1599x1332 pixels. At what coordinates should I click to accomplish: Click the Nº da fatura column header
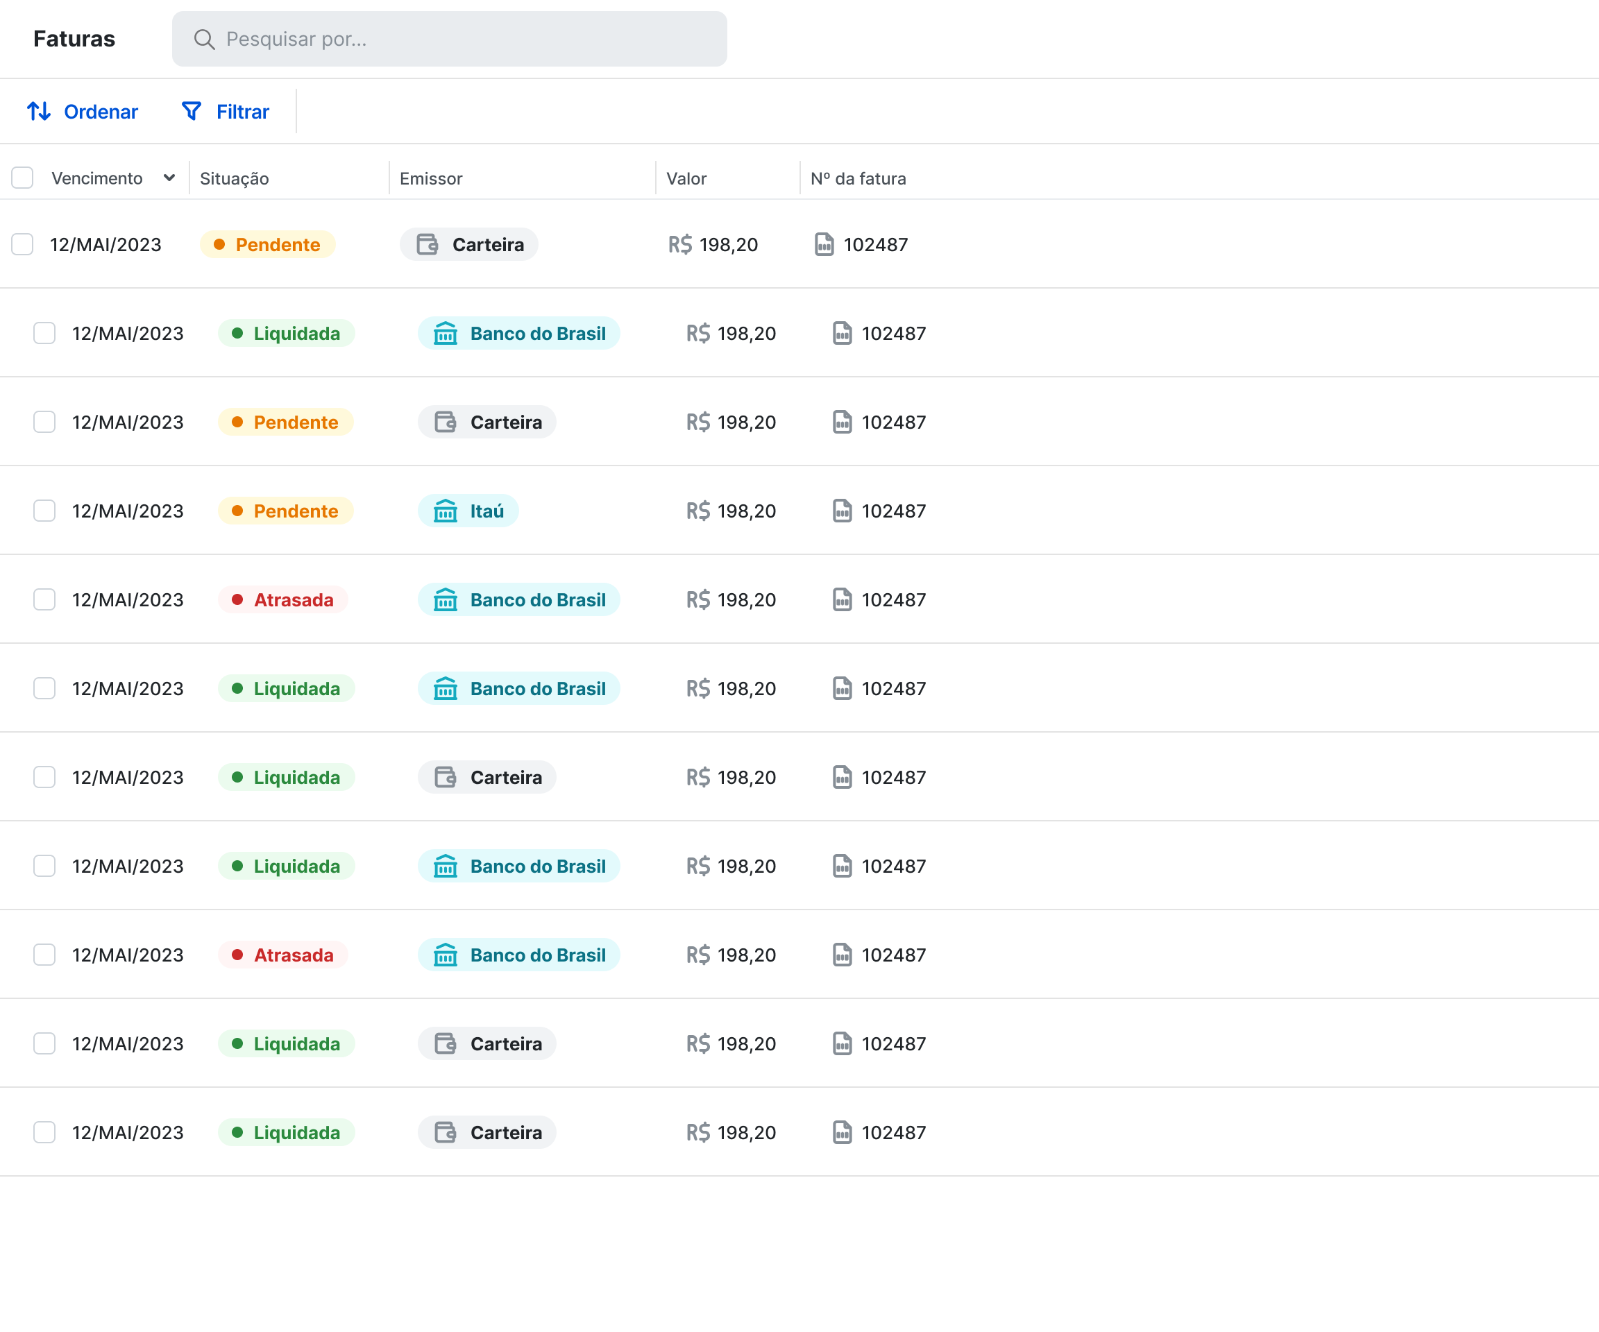858,178
